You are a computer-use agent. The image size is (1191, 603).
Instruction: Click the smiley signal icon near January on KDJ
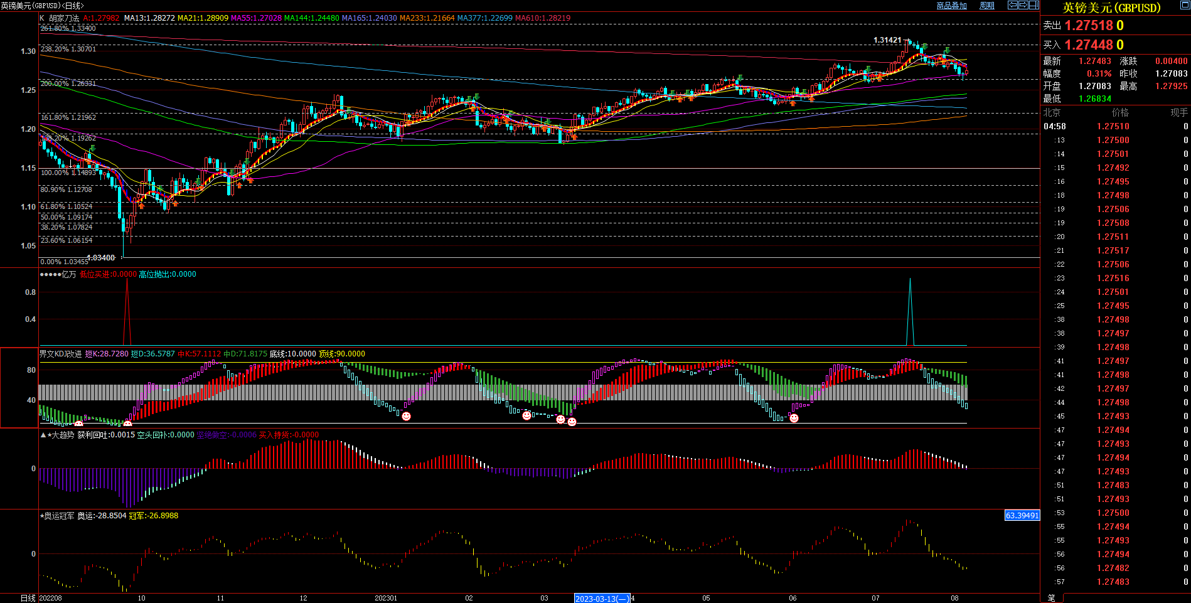[x=406, y=416]
